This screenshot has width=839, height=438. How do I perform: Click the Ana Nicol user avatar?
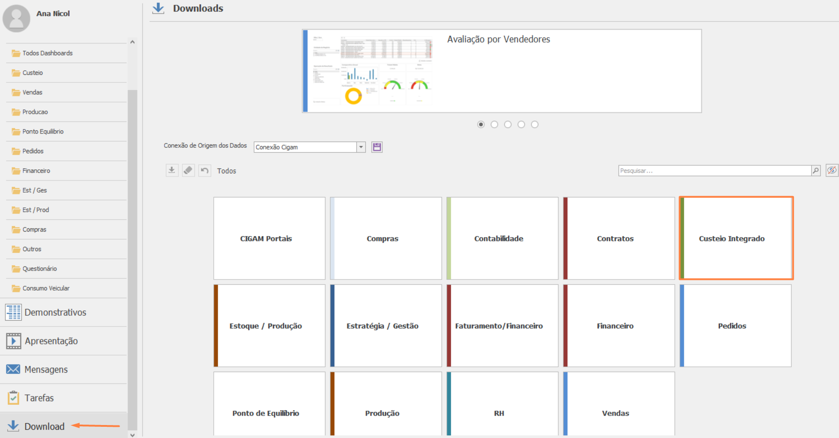[x=17, y=18]
